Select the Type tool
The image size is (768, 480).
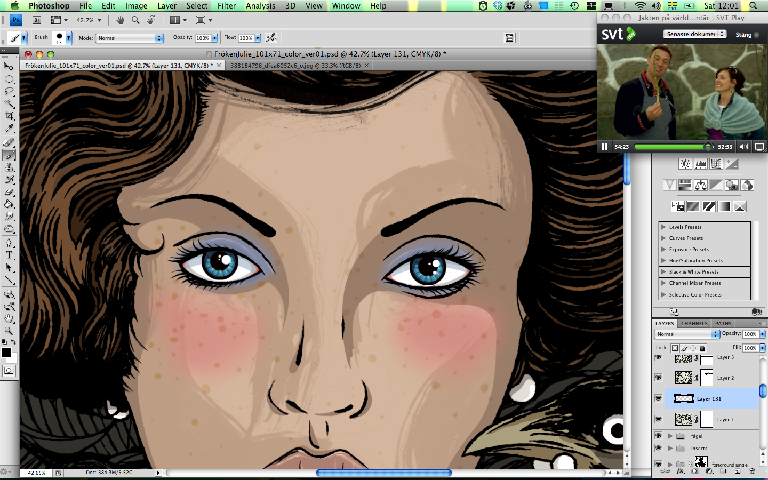pos(9,255)
